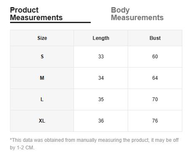Select the L size row label
The width and height of the screenshot is (192, 154).
coord(42,99)
